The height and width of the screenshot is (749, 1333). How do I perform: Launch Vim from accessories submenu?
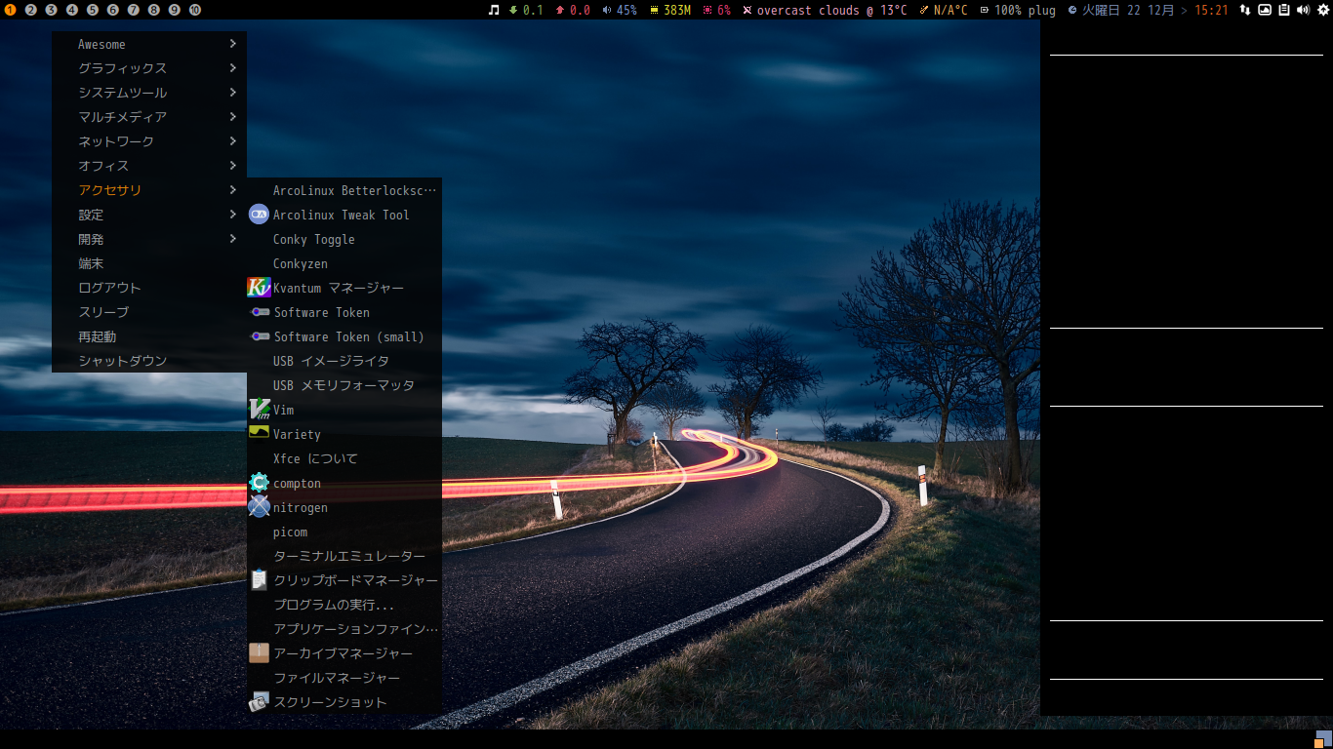click(344, 410)
